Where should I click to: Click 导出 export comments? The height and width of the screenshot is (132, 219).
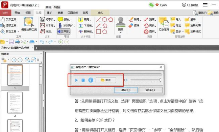[175, 25]
